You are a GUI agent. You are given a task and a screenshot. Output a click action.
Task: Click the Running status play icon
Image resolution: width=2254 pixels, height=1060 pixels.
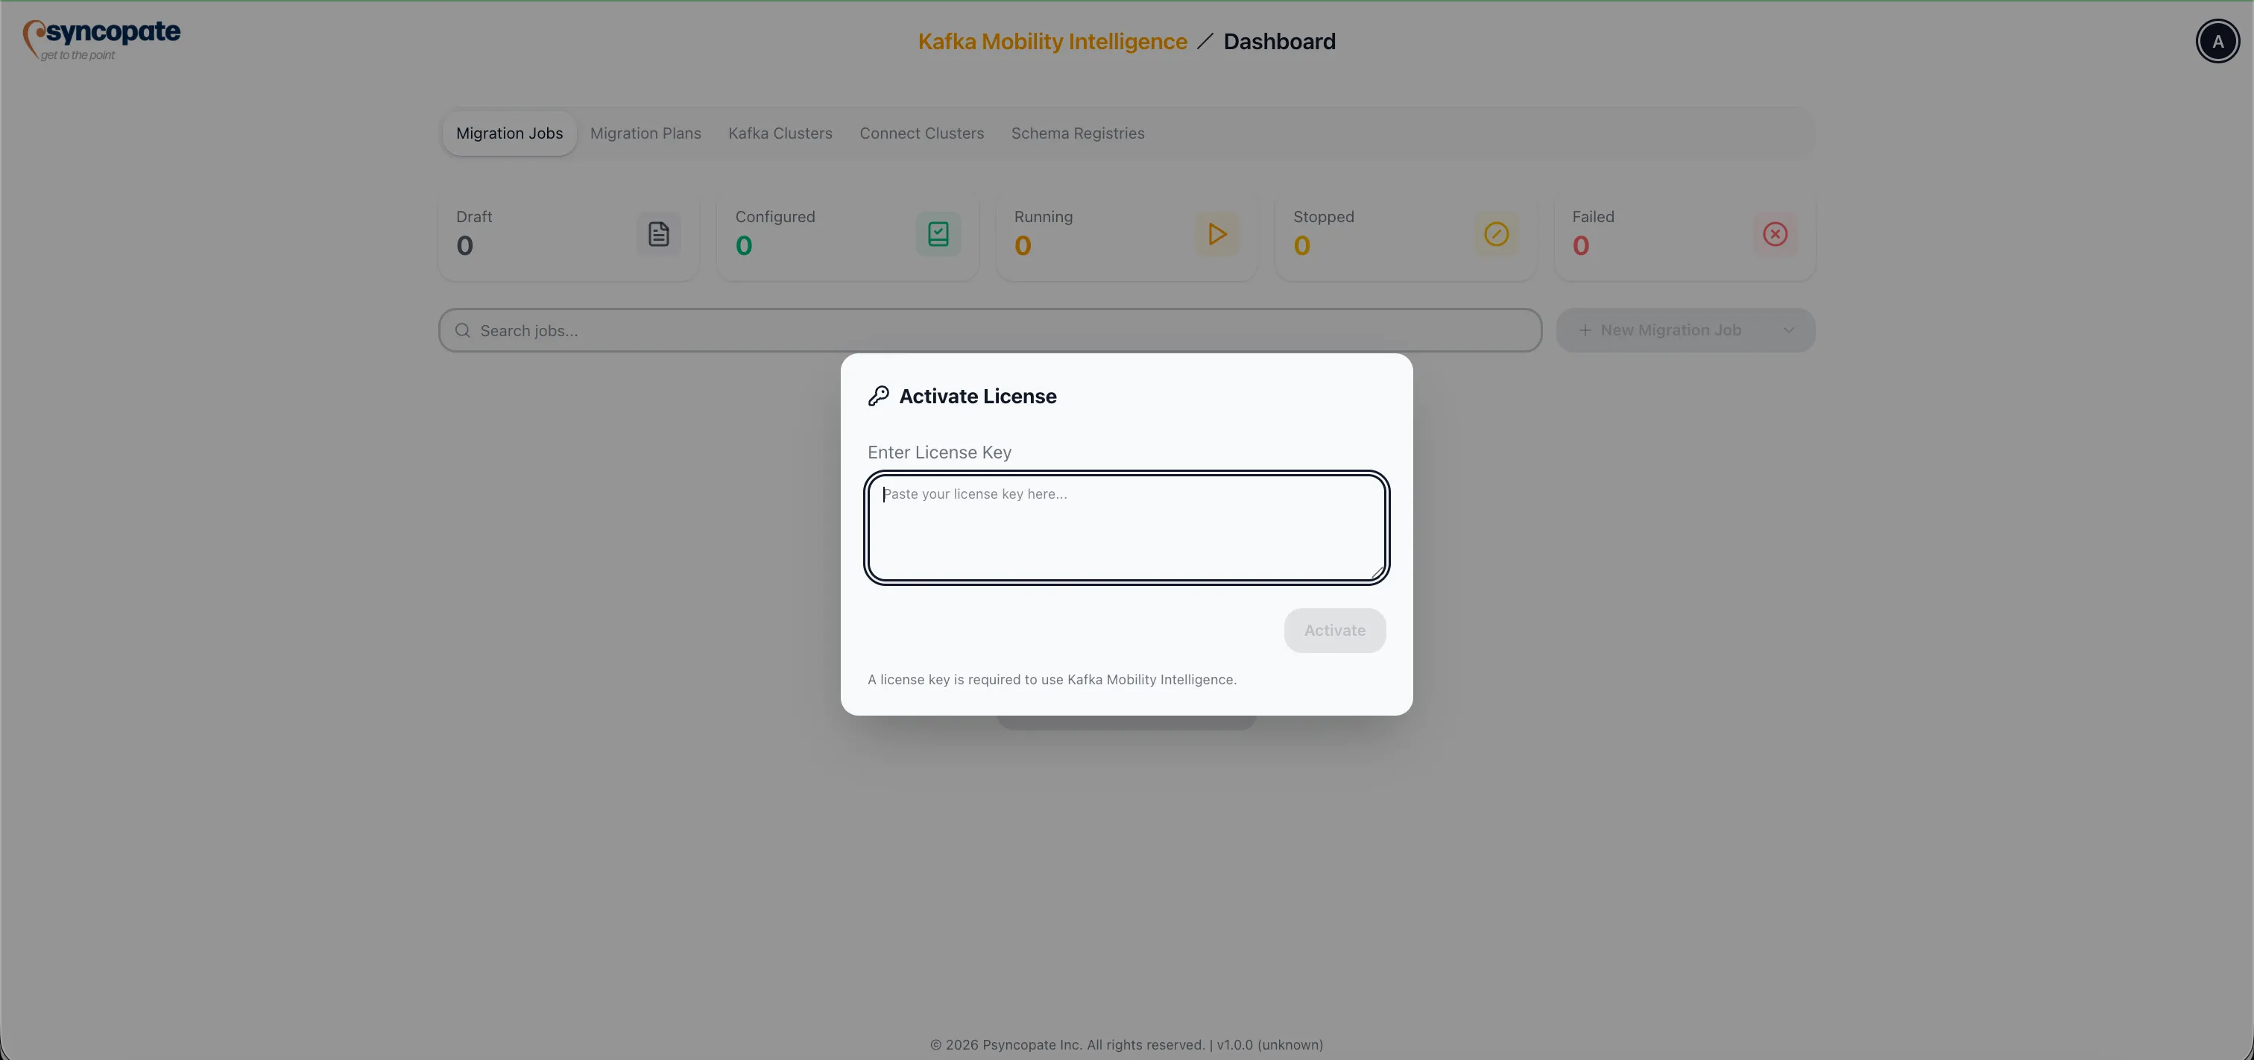[x=1217, y=234]
